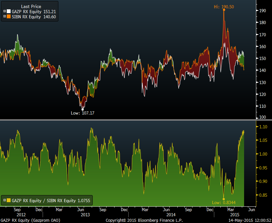This screenshot has height=223, width=272.
Task: Click the 'Low: 0.8344' ratio annotation
Action: [224, 202]
